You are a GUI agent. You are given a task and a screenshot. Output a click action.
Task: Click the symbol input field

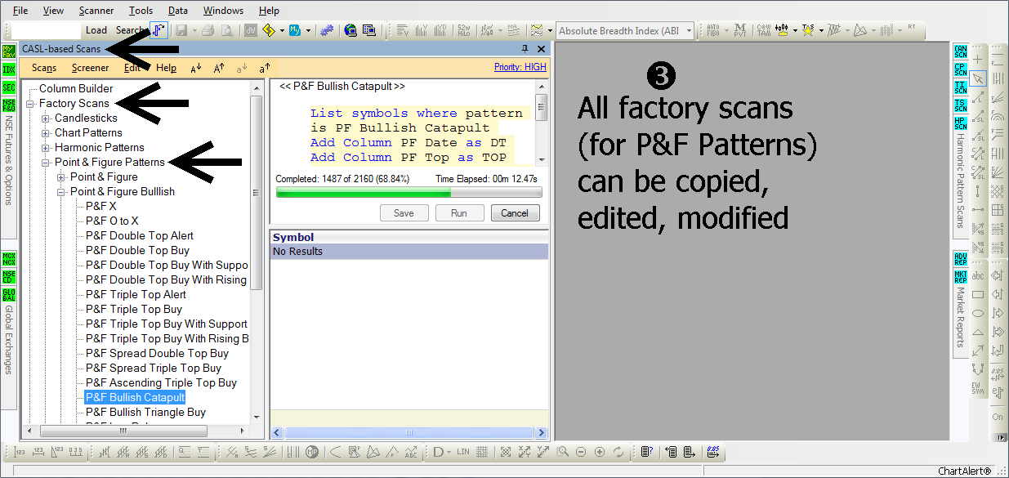click(x=46, y=30)
